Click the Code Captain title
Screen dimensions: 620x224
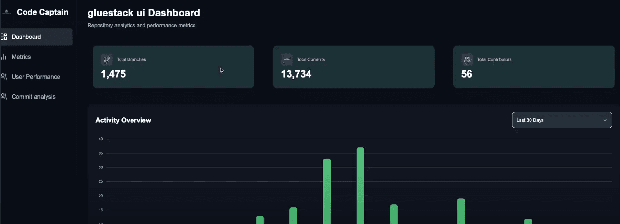[x=43, y=12]
